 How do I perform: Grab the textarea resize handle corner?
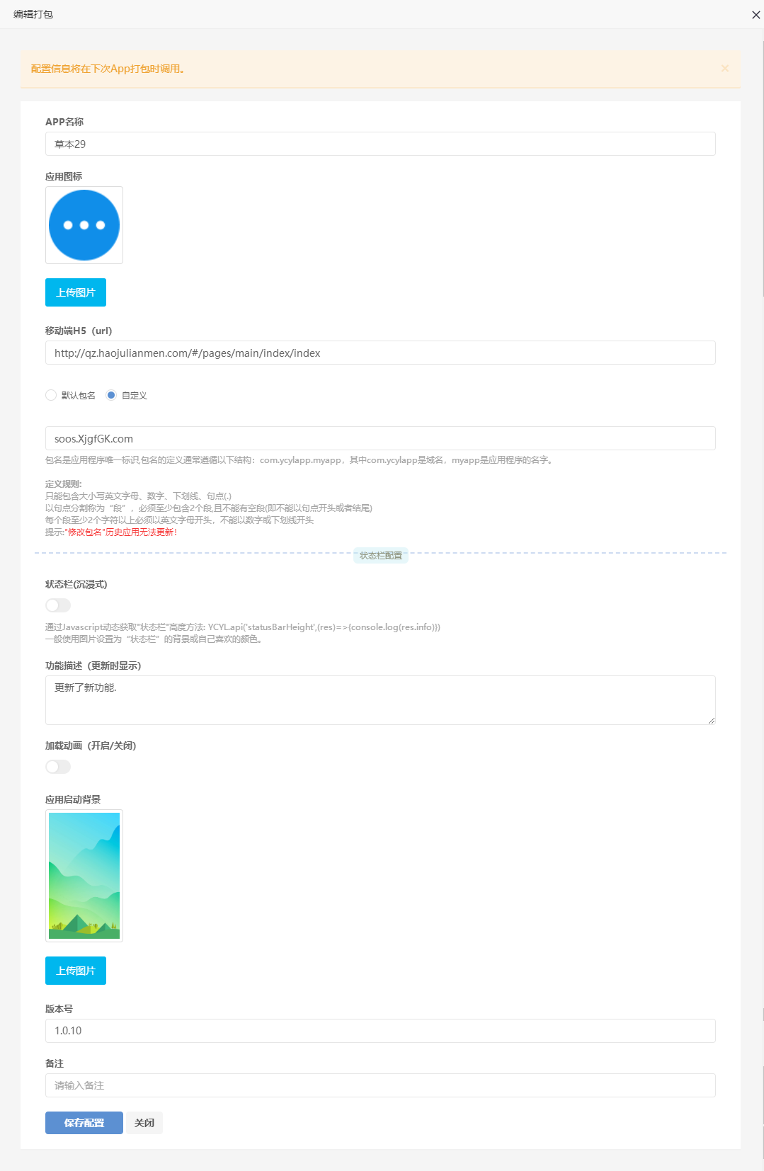click(711, 720)
